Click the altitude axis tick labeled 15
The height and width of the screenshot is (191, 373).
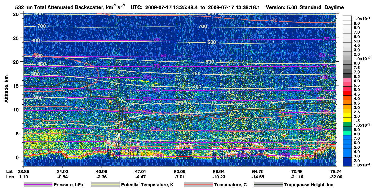point(16,85)
